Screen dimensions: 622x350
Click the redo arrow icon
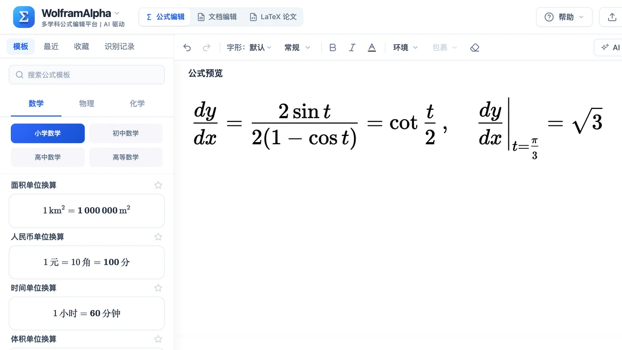click(206, 48)
